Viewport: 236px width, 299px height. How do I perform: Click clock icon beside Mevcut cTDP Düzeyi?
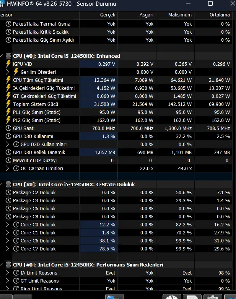coord(8,160)
